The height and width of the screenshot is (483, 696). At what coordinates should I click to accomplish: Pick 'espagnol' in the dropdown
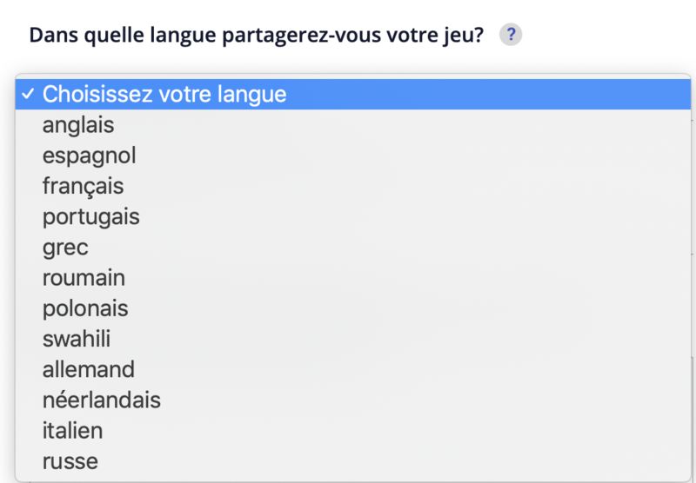(x=89, y=155)
